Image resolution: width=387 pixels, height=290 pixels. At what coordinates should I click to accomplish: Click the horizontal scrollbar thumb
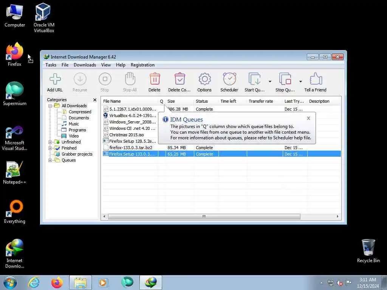204,216
